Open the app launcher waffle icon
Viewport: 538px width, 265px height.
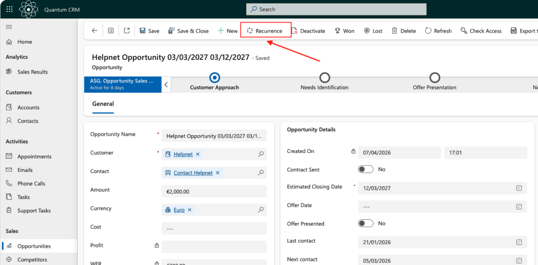point(9,9)
